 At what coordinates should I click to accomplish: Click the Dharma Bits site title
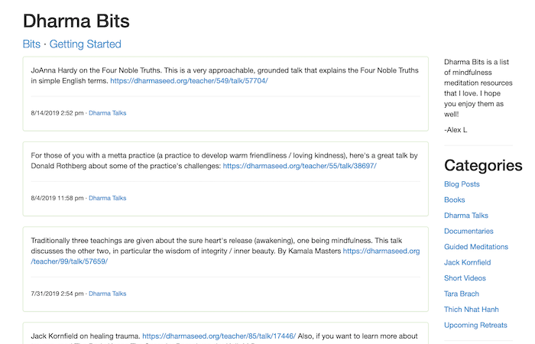tap(76, 21)
